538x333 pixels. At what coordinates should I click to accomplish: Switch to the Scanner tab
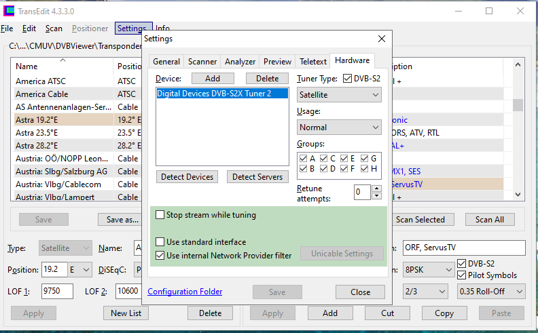[202, 62]
